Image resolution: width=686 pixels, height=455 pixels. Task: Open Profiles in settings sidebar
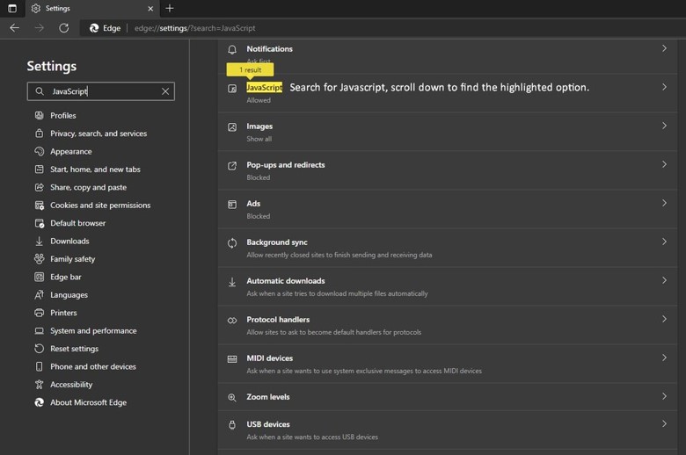(x=62, y=116)
